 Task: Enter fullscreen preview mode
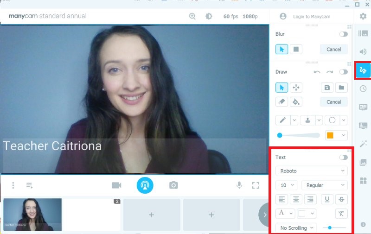256,185
